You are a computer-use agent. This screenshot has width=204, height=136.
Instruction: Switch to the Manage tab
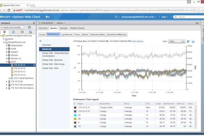point(63,28)
